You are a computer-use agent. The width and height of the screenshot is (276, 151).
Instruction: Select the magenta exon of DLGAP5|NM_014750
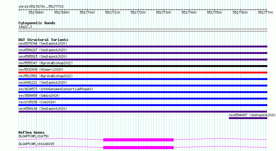[138, 140]
